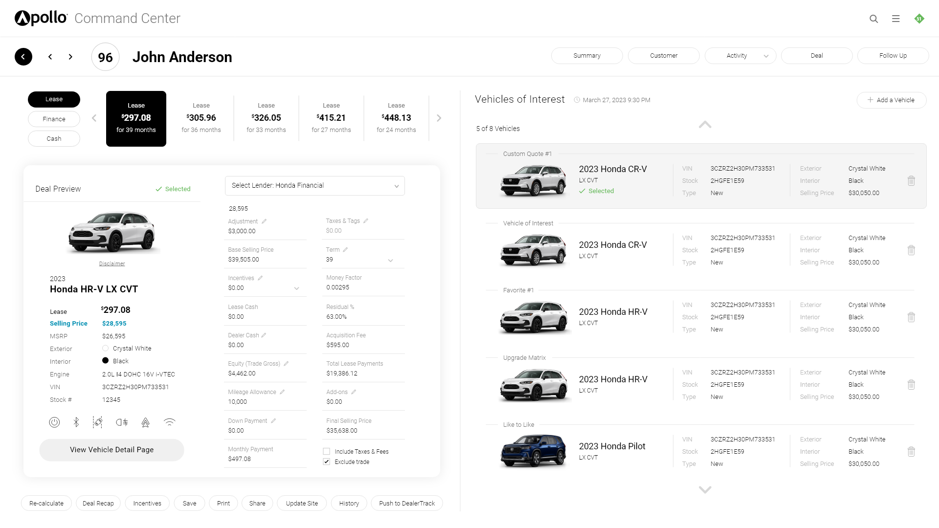Open Select Lender Honda Financial dropdown
Screen dimensions: 939x528
[315, 186]
